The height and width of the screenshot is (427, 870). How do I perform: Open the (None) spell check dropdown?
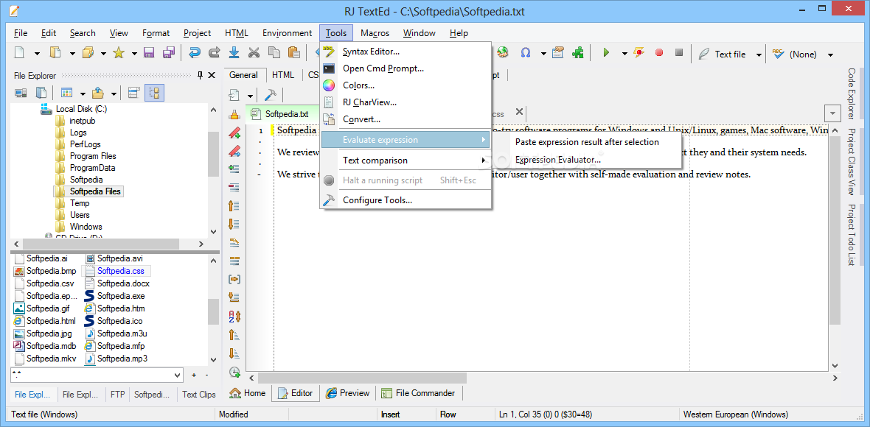pos(830,54)
